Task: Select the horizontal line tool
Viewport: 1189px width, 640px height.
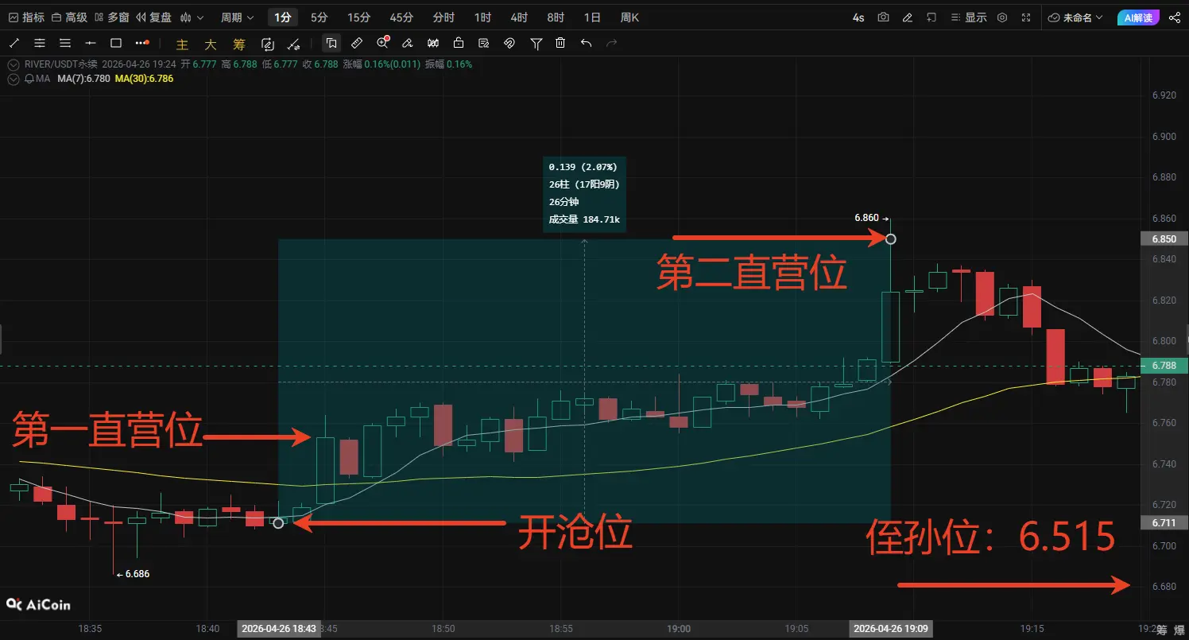Action: pyautogui.click(x=91, y=43)
